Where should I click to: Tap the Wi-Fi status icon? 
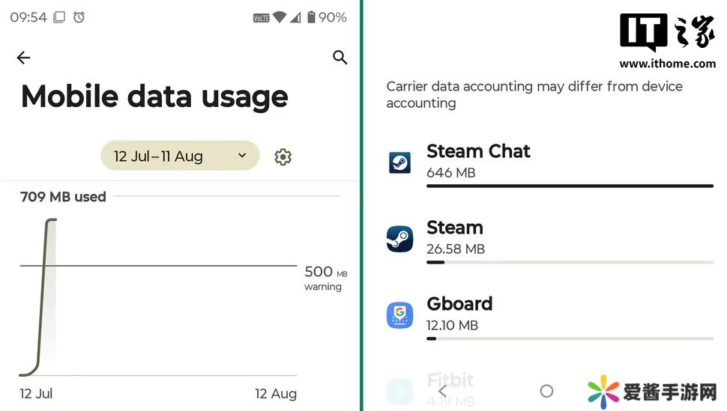(280, 17)
